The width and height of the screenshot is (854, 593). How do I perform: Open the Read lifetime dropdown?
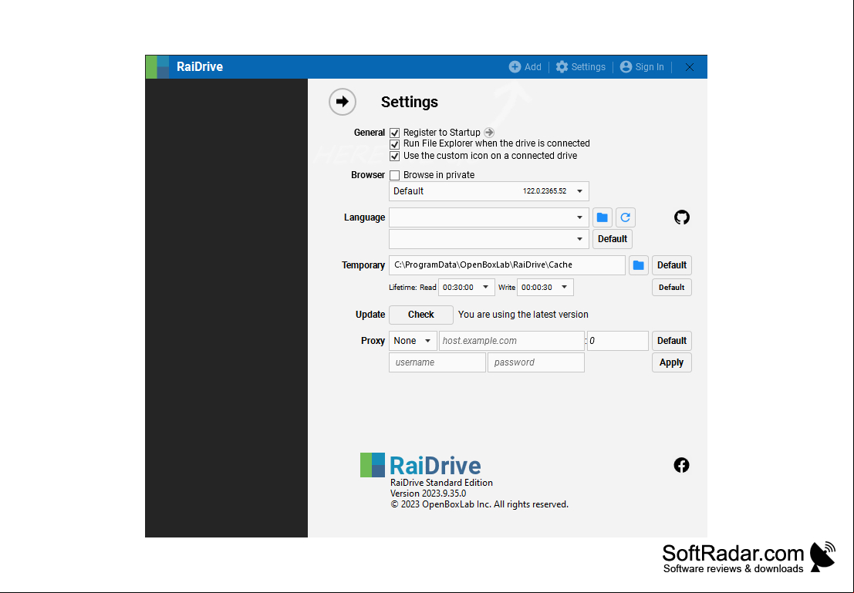[466, 287]
